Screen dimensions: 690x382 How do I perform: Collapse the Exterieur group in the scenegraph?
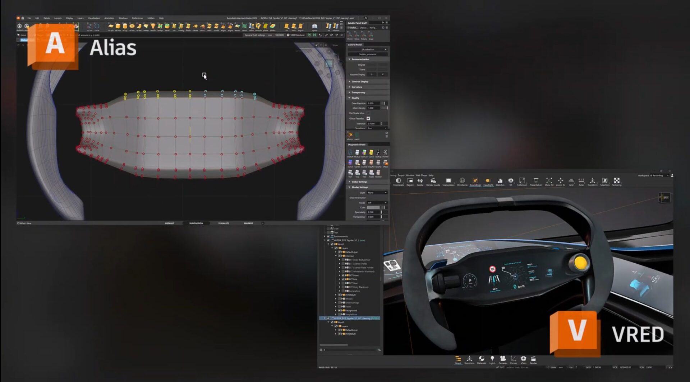(336, 256)
